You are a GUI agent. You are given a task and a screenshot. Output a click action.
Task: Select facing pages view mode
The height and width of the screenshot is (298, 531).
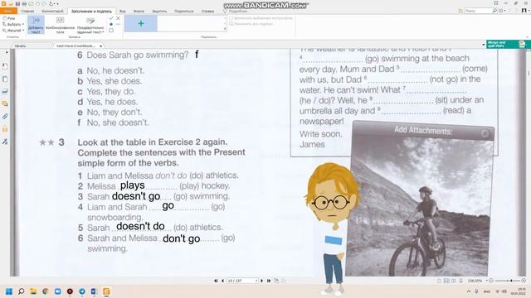tap(454, 281)
